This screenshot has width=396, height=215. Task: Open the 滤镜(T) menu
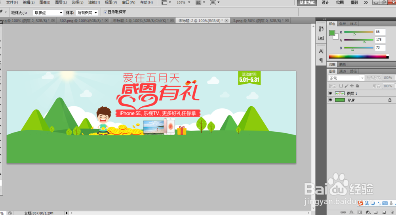click(94, 2)
